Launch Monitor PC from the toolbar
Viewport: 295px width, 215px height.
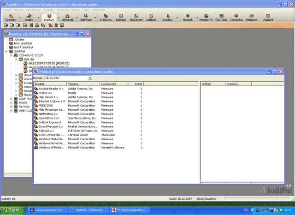[206, 18]
